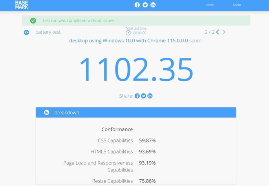This screenshot has width=269, height=186.
Task: Click the breakdown chart icon
Action: (x=46, y=113)
